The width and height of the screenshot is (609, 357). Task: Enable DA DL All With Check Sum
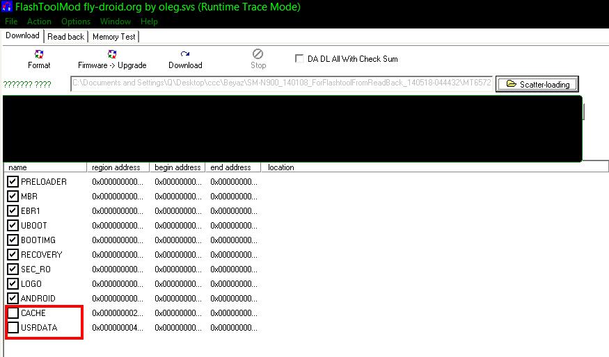[x=300, y=59]
